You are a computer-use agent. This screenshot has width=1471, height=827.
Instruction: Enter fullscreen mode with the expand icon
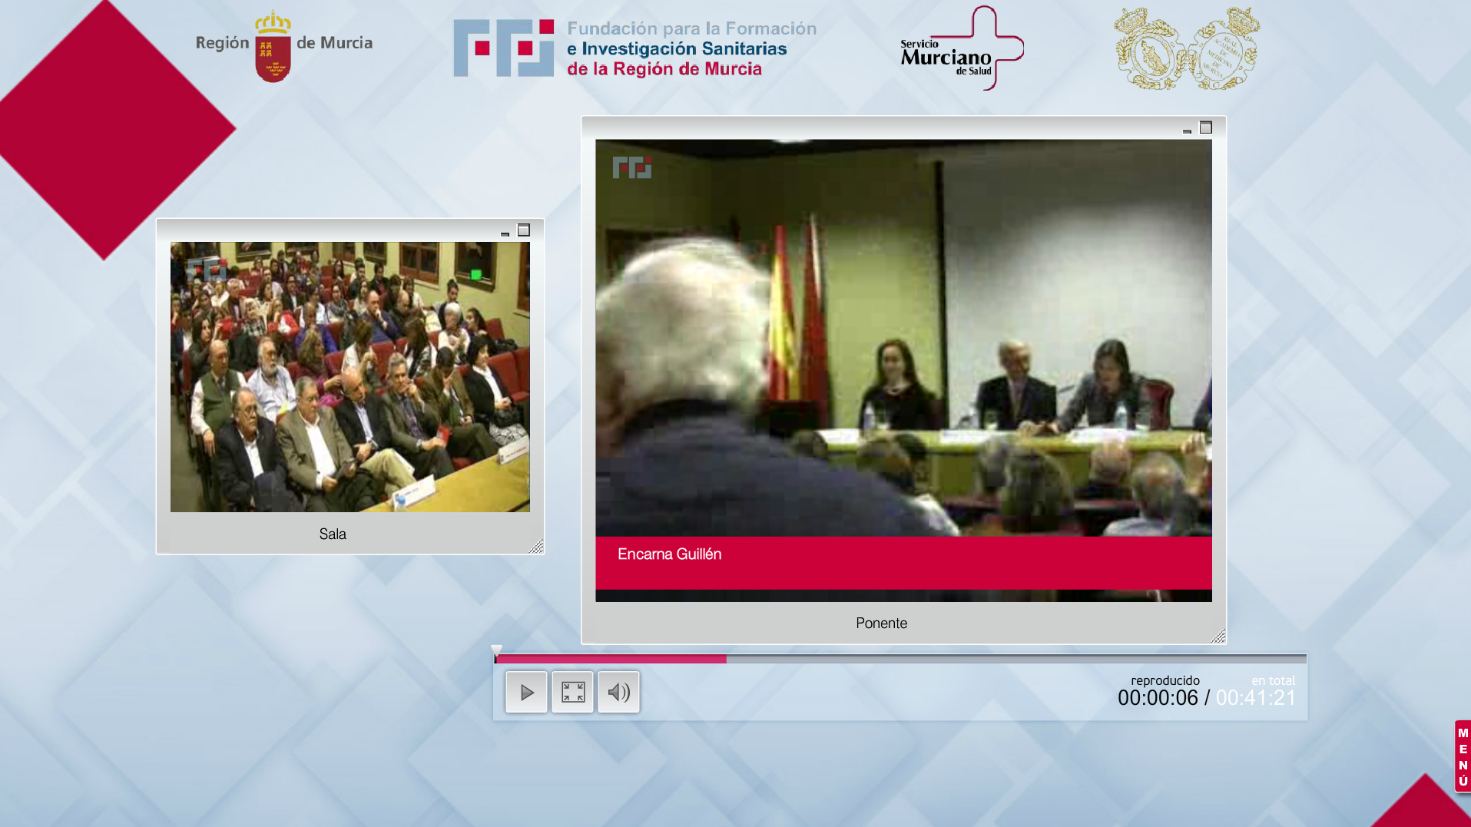click(572, 692)
